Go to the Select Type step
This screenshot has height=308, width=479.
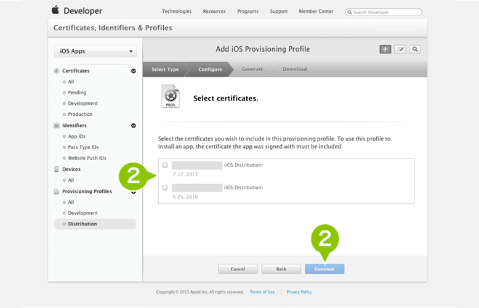165,70
